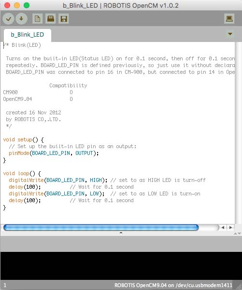Click the "/* Blink(LED)" comment line
The width and height of the screenshot is (242, 290).
22,45
